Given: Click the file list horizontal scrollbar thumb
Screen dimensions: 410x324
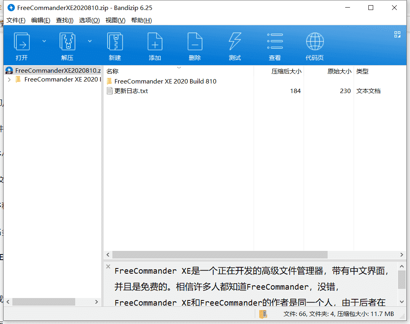Looking at the screenshot, I should click(x=220, y=254).
